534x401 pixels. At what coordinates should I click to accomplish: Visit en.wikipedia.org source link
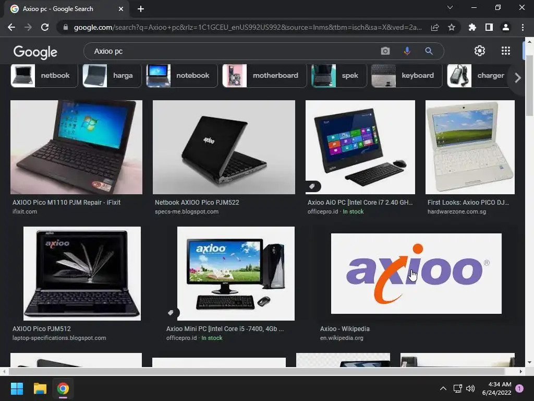[342, 338]
